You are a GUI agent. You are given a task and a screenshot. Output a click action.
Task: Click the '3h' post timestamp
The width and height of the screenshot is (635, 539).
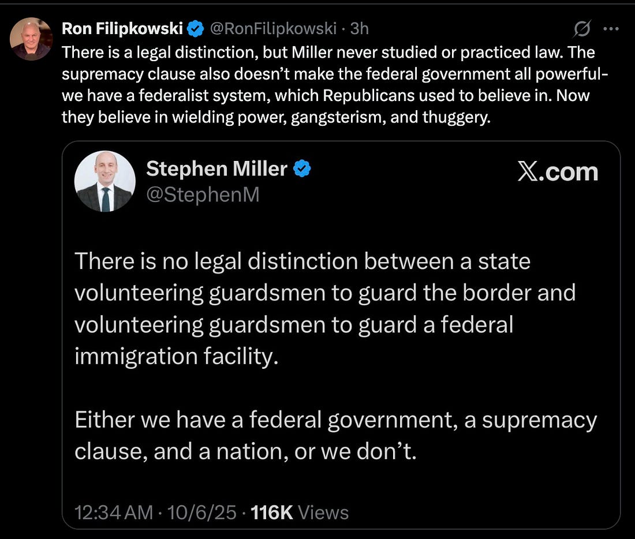coord(360,29)
